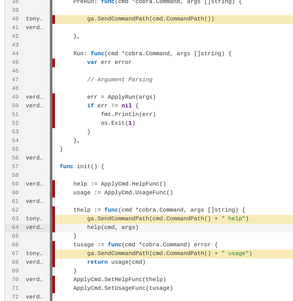Click the red change marker beside line 40
Image resolution: width=293 pixels, height=301 pixels.
[x=53, y=19]
